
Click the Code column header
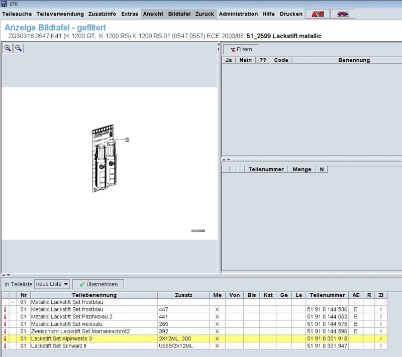coord(281,60)
